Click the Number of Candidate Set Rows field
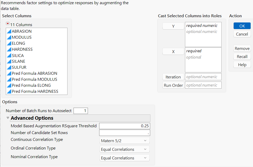Image resolution: width=253 pixels, height=167 pixels. [124, 133]
